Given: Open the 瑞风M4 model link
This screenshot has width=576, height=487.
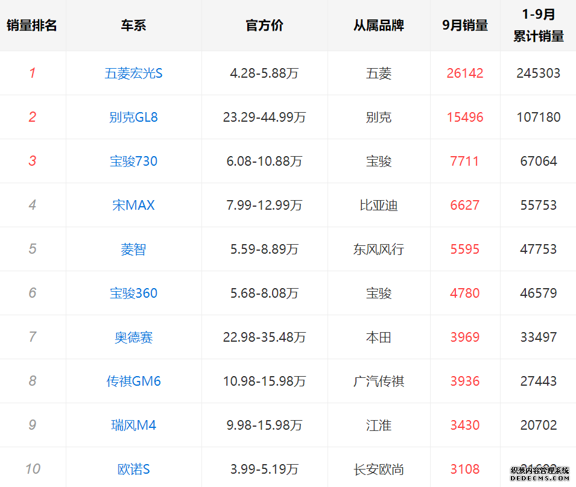Looking at the screenshot, I should [x=133, y=426].
